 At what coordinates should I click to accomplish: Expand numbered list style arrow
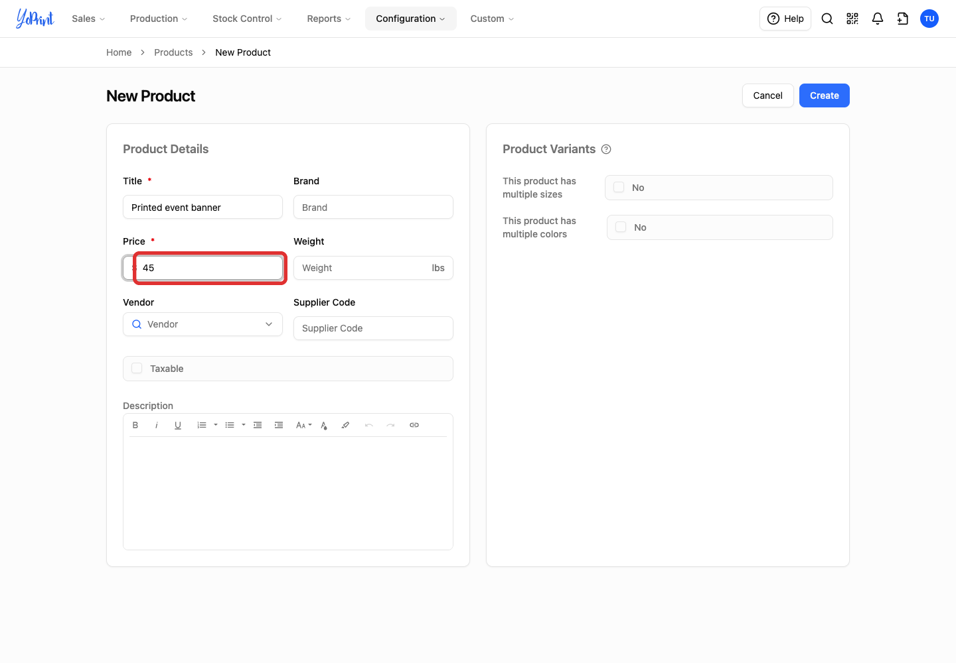(x=216, y=425)
